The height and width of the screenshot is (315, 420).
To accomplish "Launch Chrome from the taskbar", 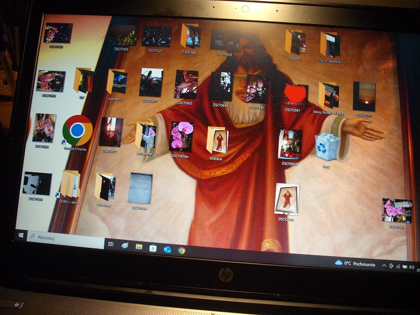I will click(182, 251).
